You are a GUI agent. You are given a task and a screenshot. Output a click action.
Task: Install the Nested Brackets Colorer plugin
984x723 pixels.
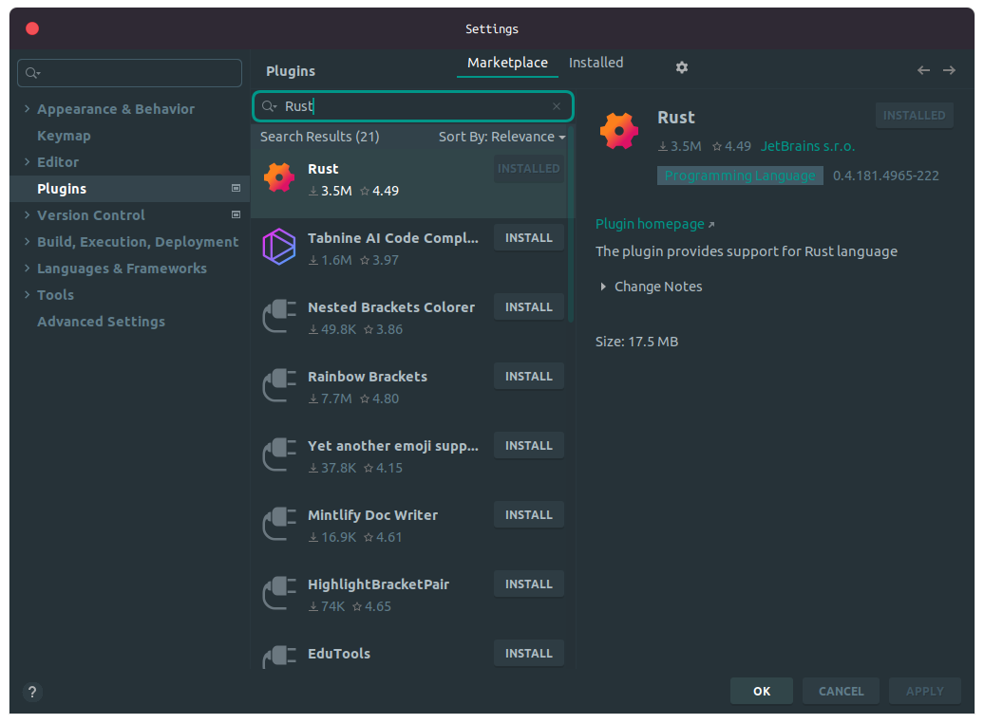click(x=528, y=307)
